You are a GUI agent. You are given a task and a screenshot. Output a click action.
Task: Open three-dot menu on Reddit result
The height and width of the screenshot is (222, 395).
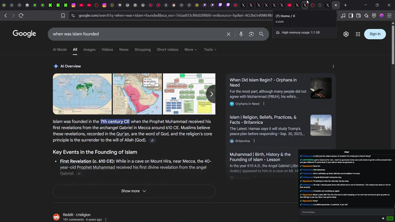[x=106, y=220]
